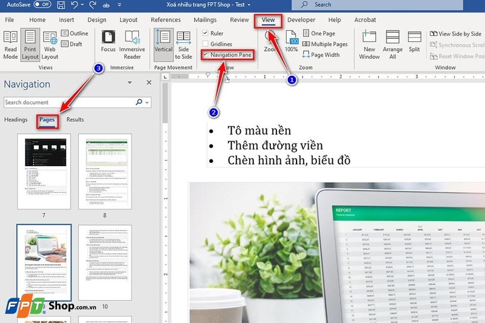Click the 'Tô màu nền' bullet text
This screenshot has height=323, width=485.
click(259, 130)
